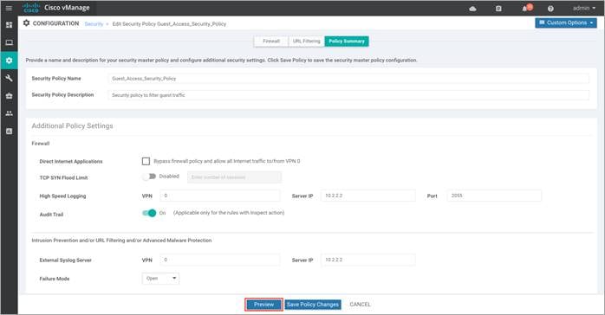Follow the Security breadcrumb link

pos(94,24)
